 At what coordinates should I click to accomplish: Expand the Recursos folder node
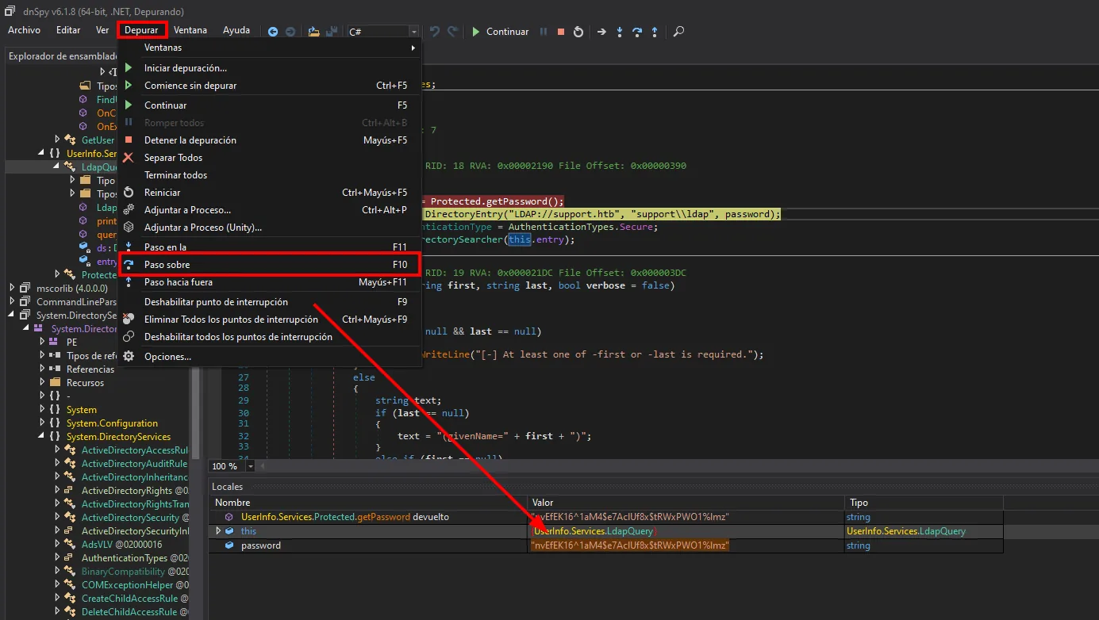pyautogui.click(x=42, y=382)
